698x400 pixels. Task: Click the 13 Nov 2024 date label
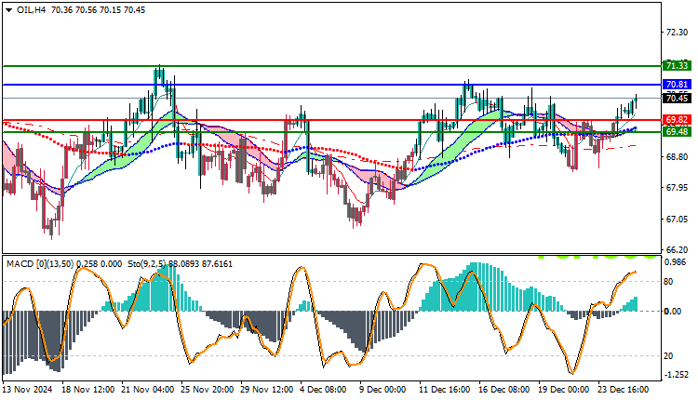[28, 390]
